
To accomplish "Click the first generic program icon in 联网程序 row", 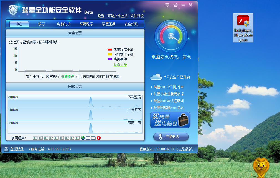I will click(35, 138).
